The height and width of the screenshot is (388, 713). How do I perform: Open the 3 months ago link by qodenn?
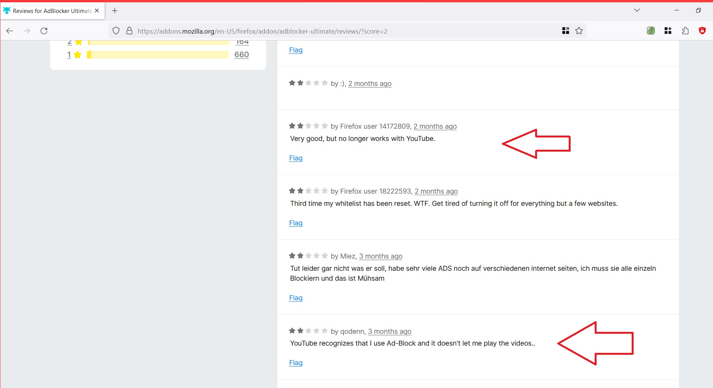point(390,331)
